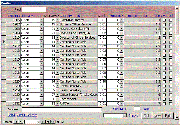Click the Office Support/Intake Coord cell

[x=79, y=95]
